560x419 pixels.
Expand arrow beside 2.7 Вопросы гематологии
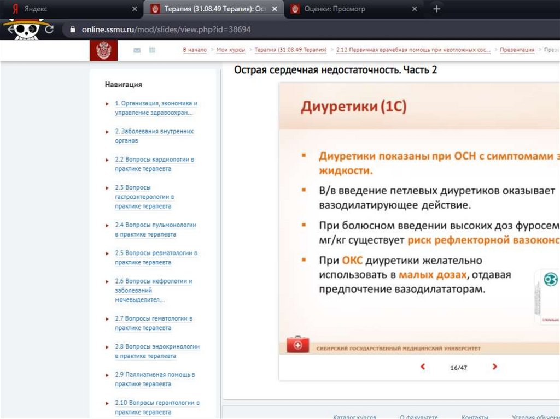coord(107,319)
